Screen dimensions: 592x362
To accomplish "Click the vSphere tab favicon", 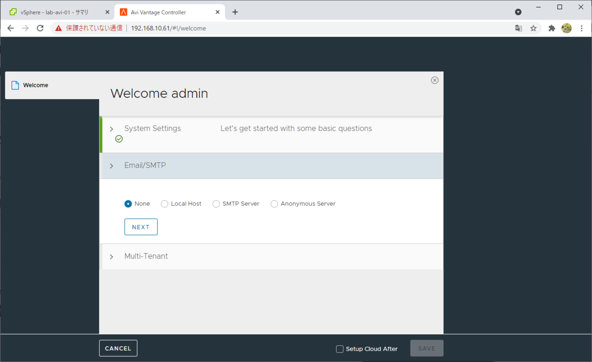I will coord(13,12).
